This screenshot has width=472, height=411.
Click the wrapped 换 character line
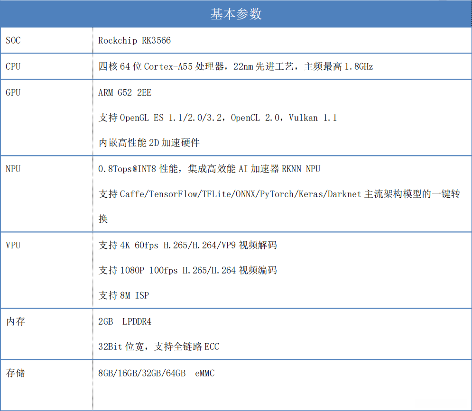(x=103, y=219)
